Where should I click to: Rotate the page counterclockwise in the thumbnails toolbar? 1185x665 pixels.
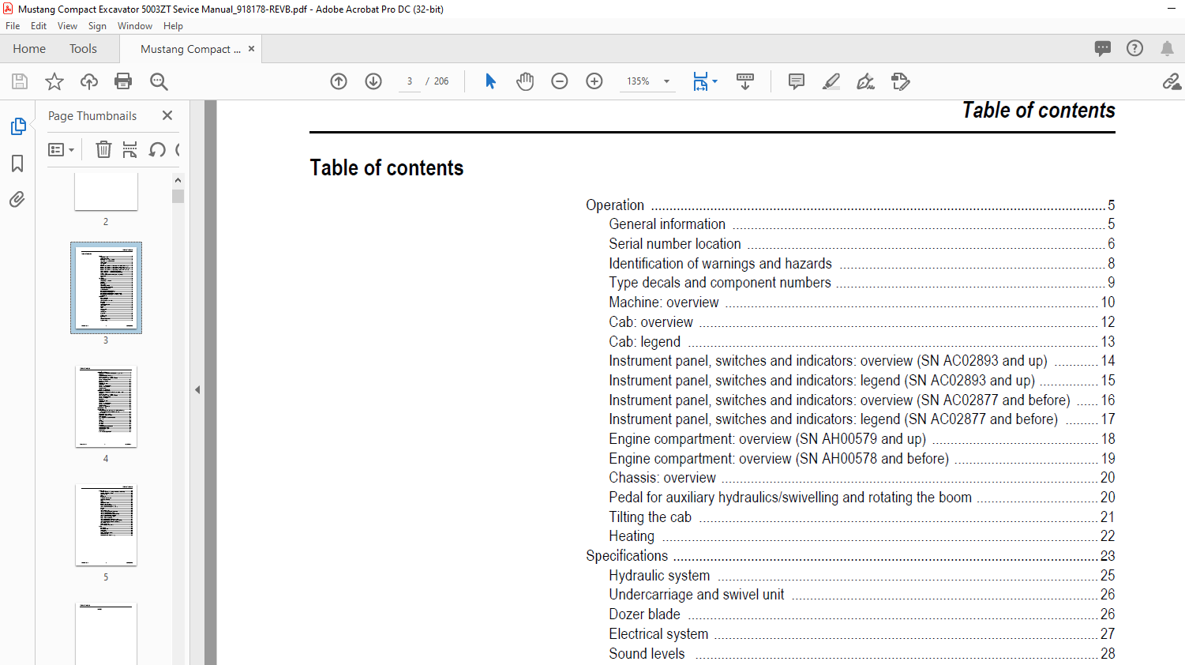[x=157, y=149]
